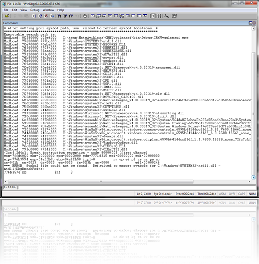Open the Edit menu
The height and width of the screenshot is (264, 259).
click(15, 10)
